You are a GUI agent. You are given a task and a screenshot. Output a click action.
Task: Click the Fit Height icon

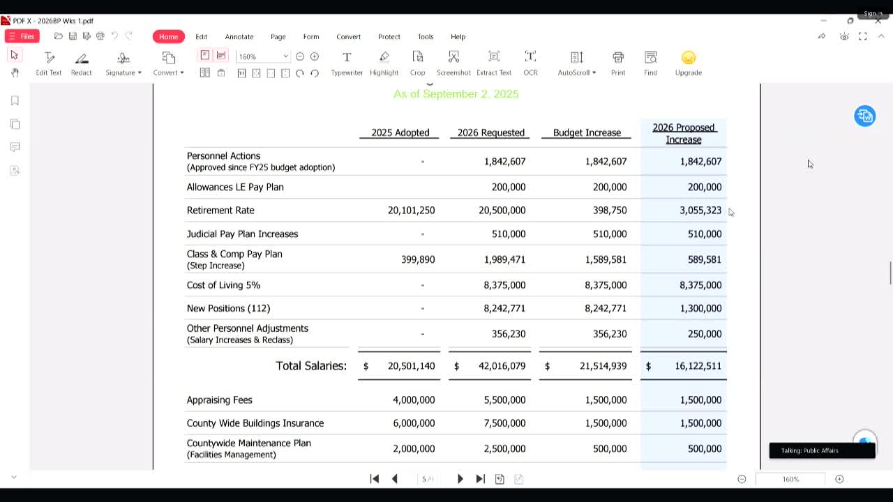[x=285, y=73]
